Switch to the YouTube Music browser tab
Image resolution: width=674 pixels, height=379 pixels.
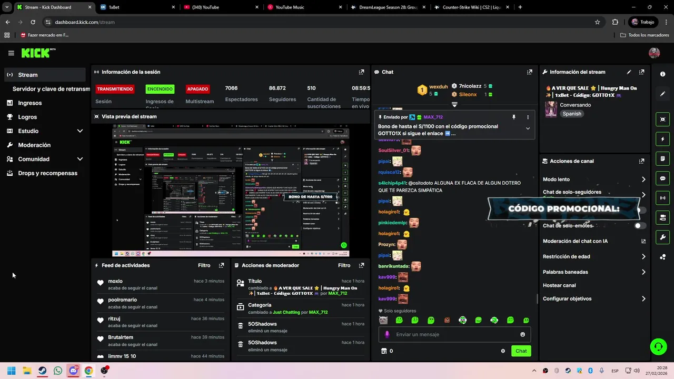point(304,7)
